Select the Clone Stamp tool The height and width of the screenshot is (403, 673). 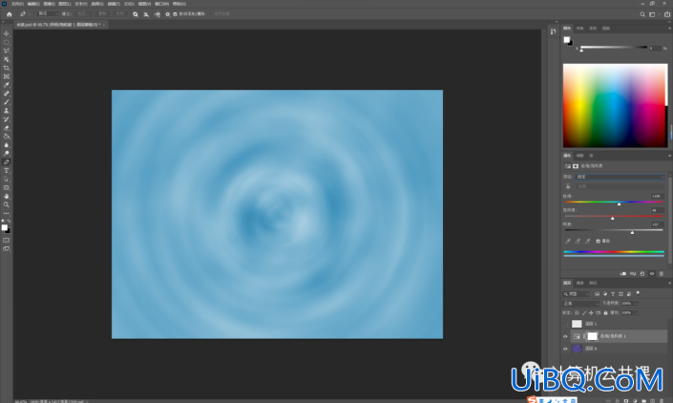pos(7,111)
